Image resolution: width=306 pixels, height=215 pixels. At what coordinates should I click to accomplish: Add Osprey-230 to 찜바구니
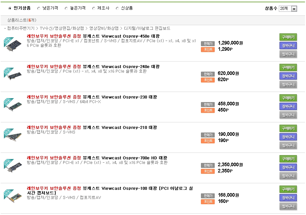[288, 115]
